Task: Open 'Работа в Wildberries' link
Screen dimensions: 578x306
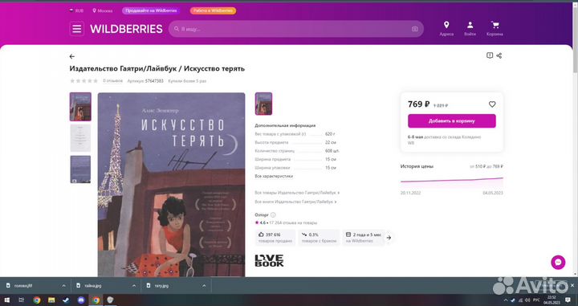Action: (x=213, y=10)
